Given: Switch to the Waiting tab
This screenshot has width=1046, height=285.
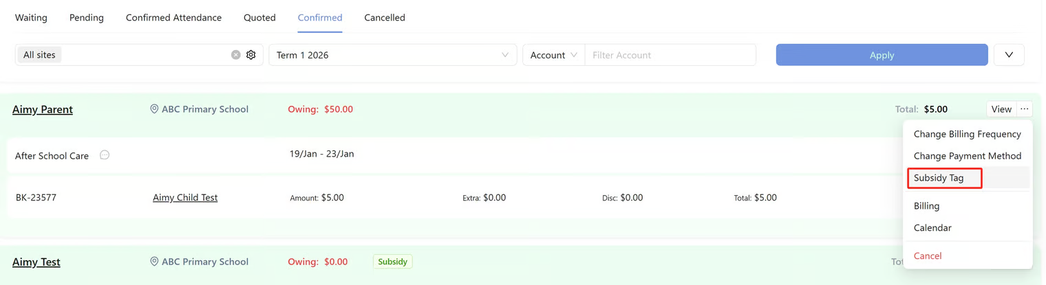Looking at the screenshot, I should 31,18.
